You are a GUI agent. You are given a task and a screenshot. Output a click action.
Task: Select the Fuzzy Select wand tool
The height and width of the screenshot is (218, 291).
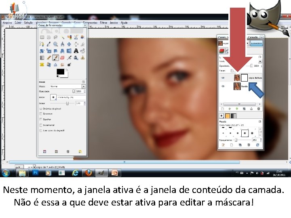(x=63, y=37)
